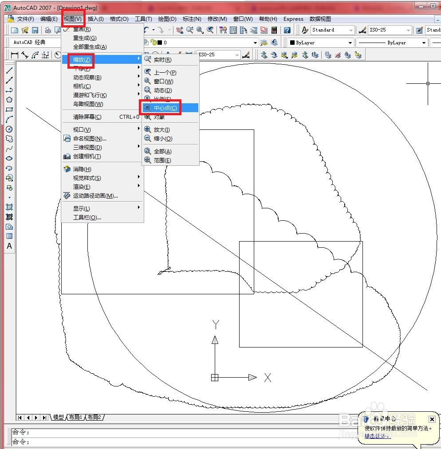Click the blue Help question icon
441x449 pixels.
pos(287,30)
